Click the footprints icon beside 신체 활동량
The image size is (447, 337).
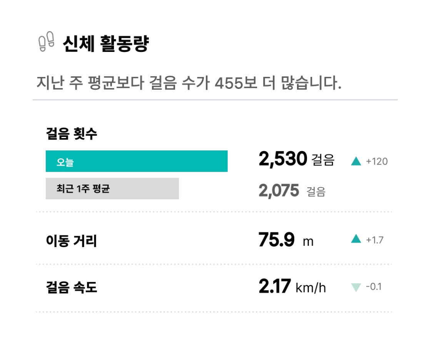pyautogui.click(x=46, y=41)
